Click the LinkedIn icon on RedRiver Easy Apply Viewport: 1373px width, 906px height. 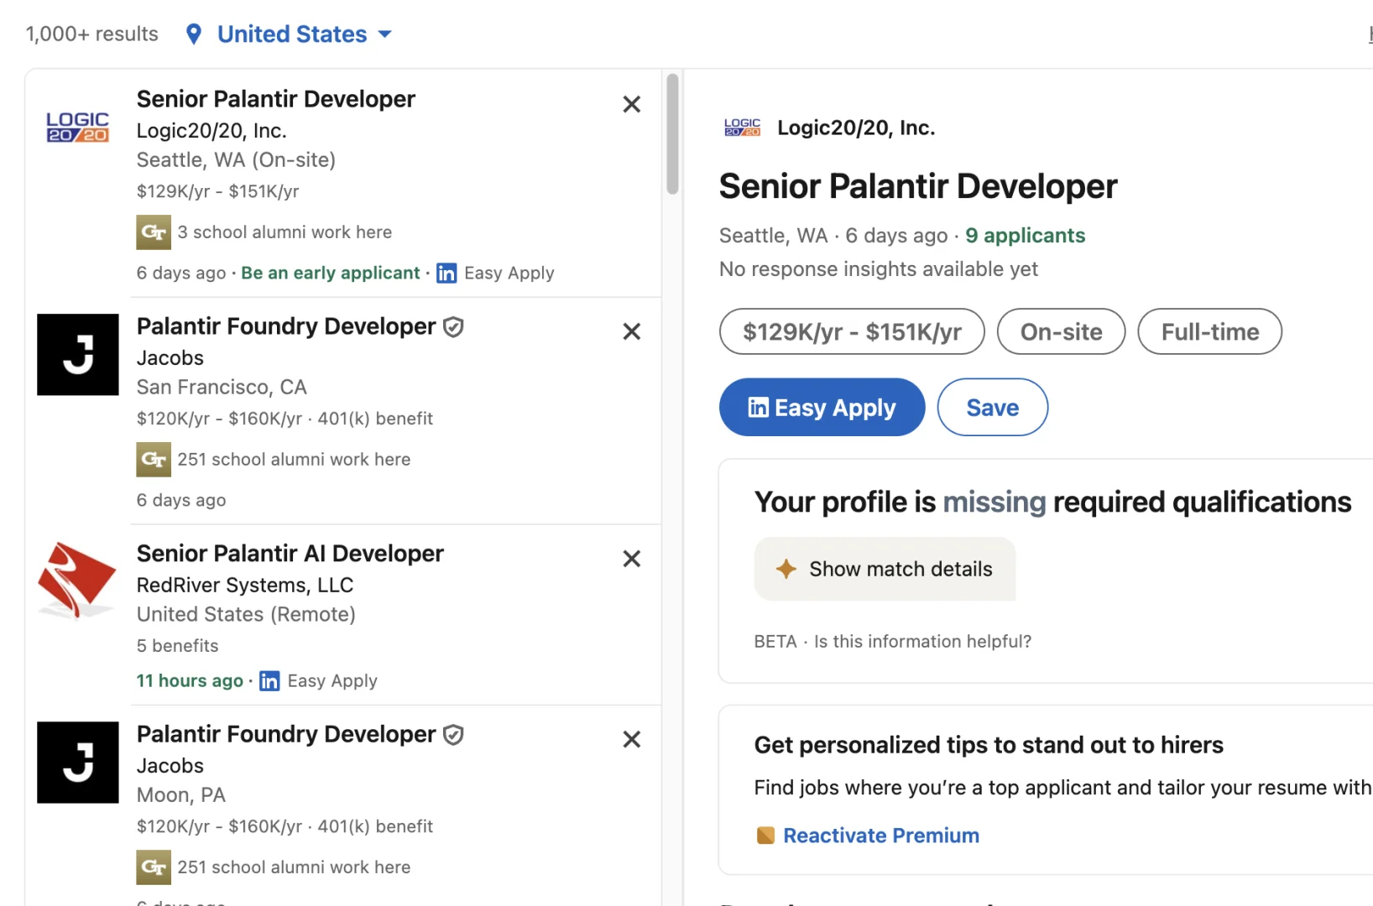pos(269,681)
